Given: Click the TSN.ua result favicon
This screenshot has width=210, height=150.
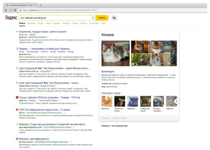Looking at the screenshot, I should (17, 97).
